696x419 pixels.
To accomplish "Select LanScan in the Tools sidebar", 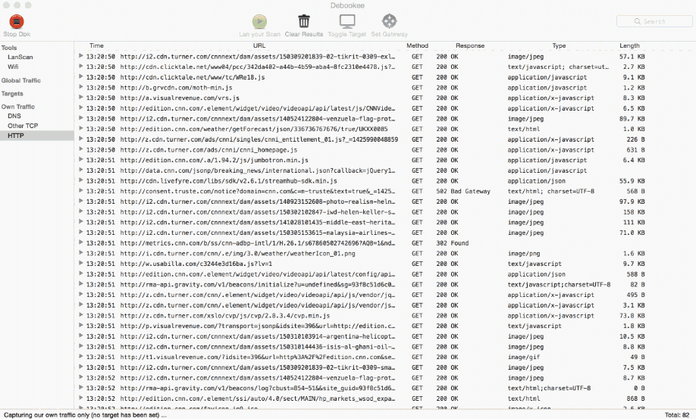I will coord(20,57).
